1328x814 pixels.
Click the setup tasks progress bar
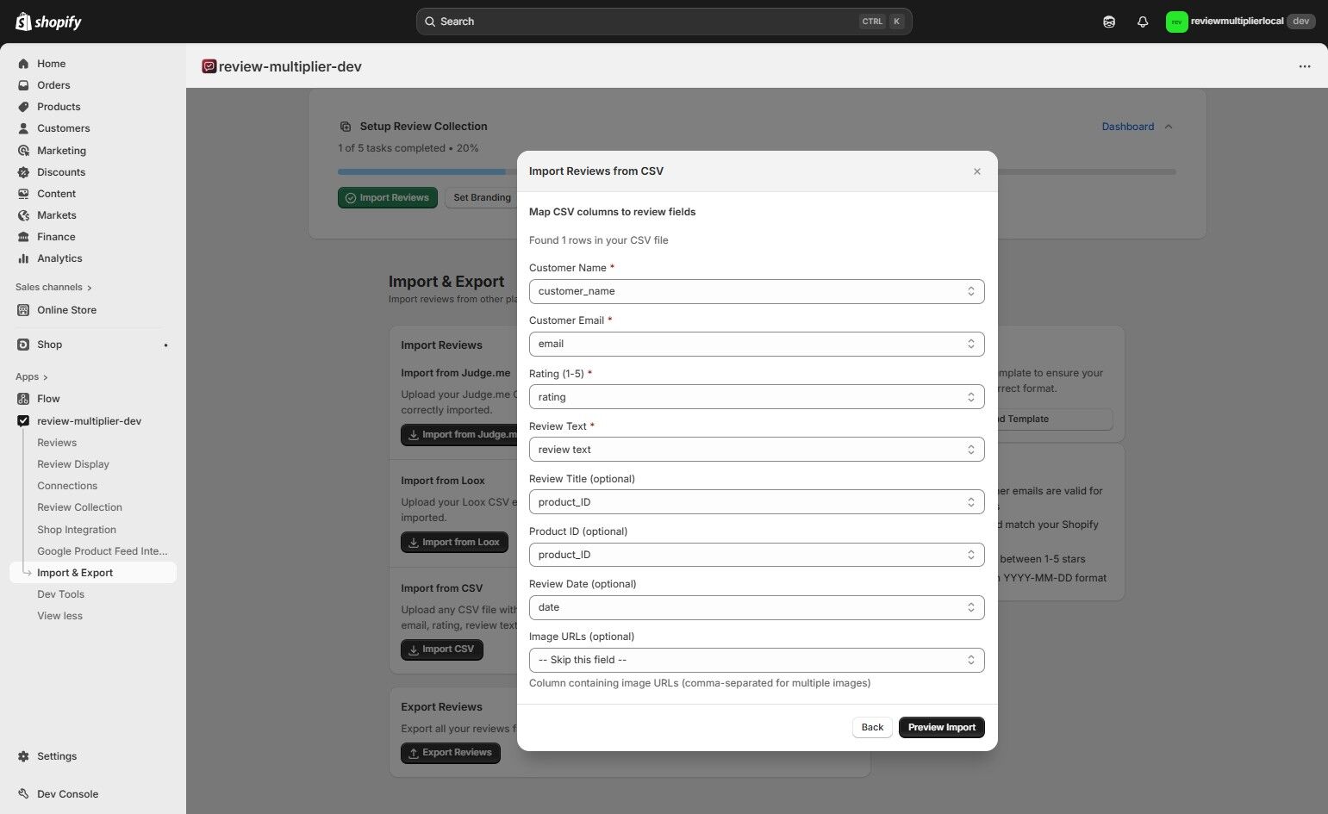click(757, 171)
